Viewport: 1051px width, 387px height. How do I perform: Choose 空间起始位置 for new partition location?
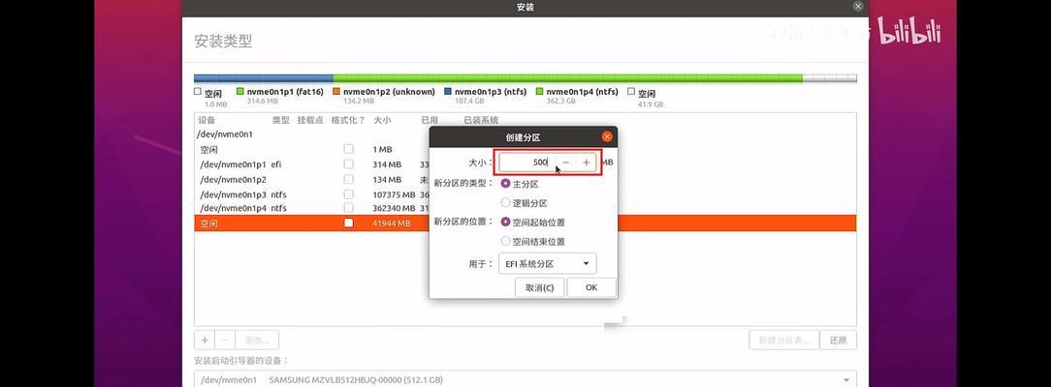click(x=506, y=222)
